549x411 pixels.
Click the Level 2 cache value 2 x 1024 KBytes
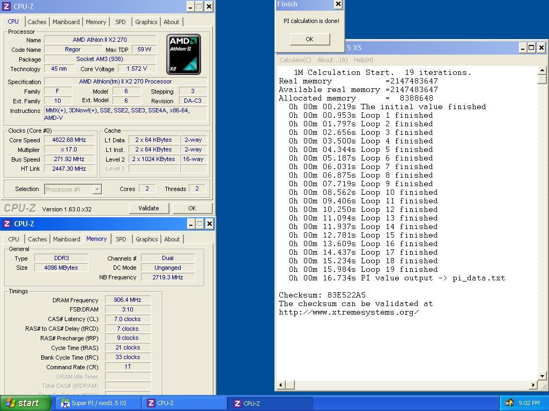point(154,159)
